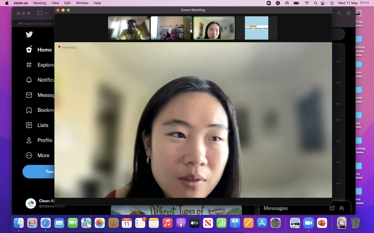Open Numbers in the Dock
Screen dimensions: 374x233
point(221,223)
